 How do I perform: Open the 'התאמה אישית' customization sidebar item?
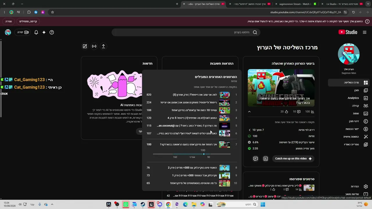[x=348, y=137]
